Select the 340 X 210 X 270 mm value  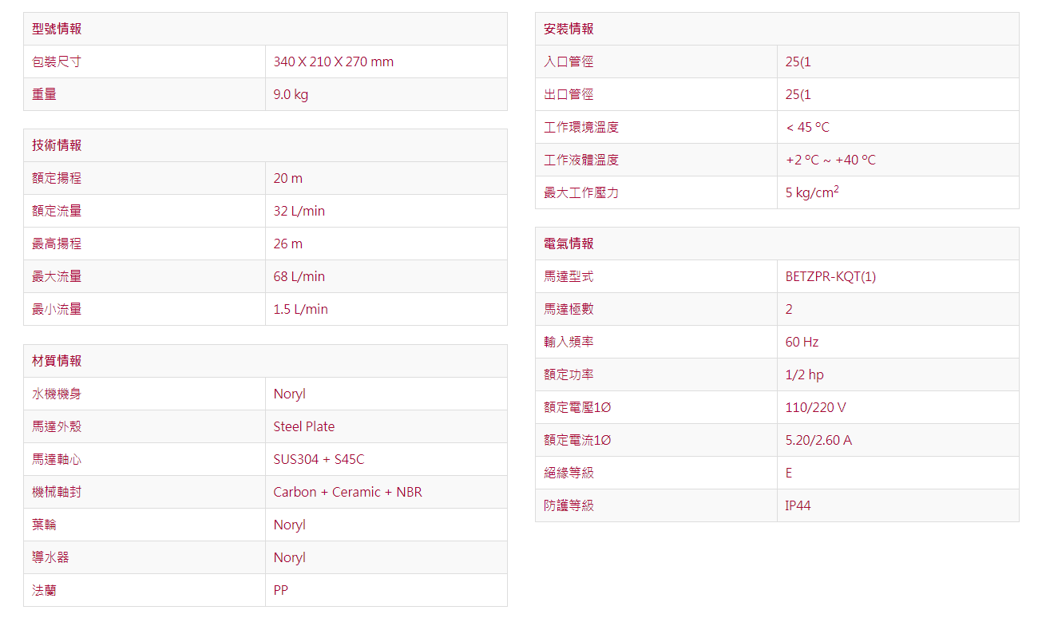(333, 61)
